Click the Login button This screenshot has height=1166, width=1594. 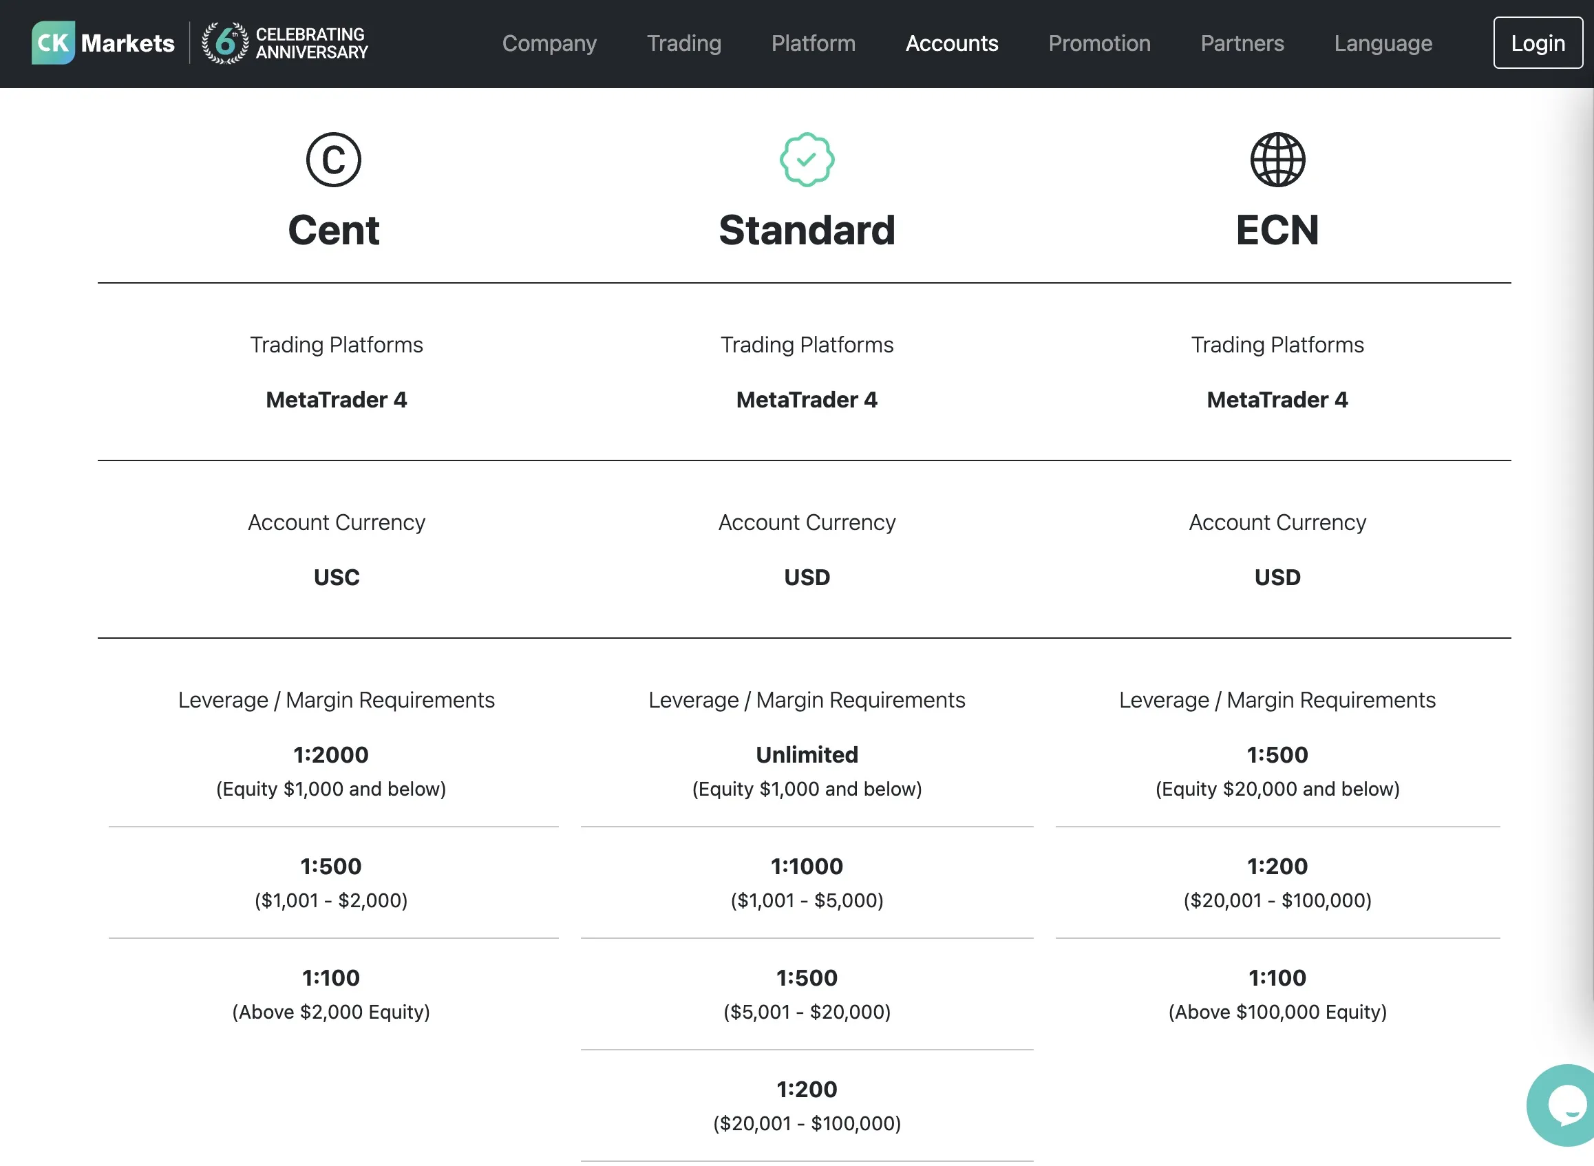pyautogui.click(x=1538, y=43)
